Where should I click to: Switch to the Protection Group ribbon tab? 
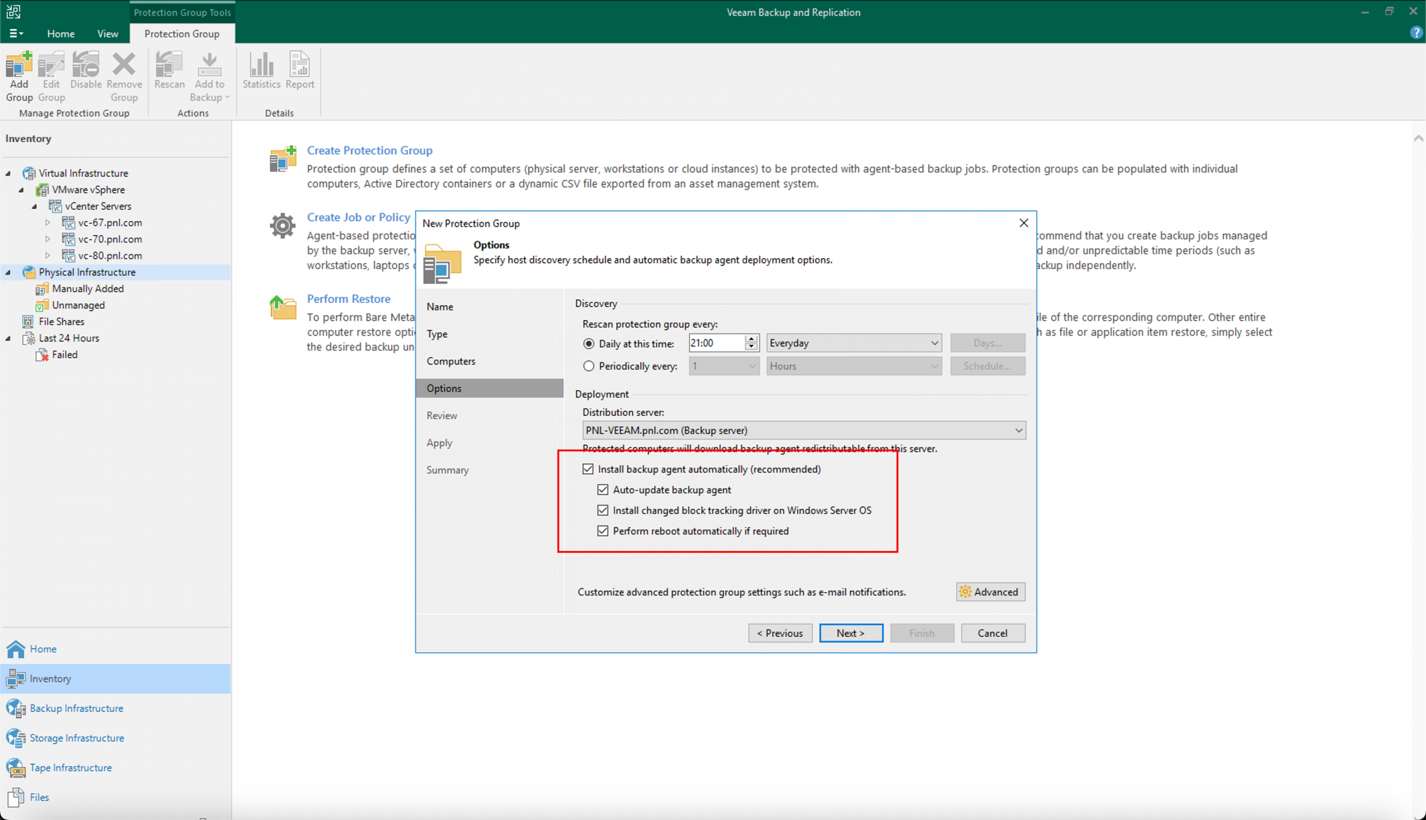[182, 34]
